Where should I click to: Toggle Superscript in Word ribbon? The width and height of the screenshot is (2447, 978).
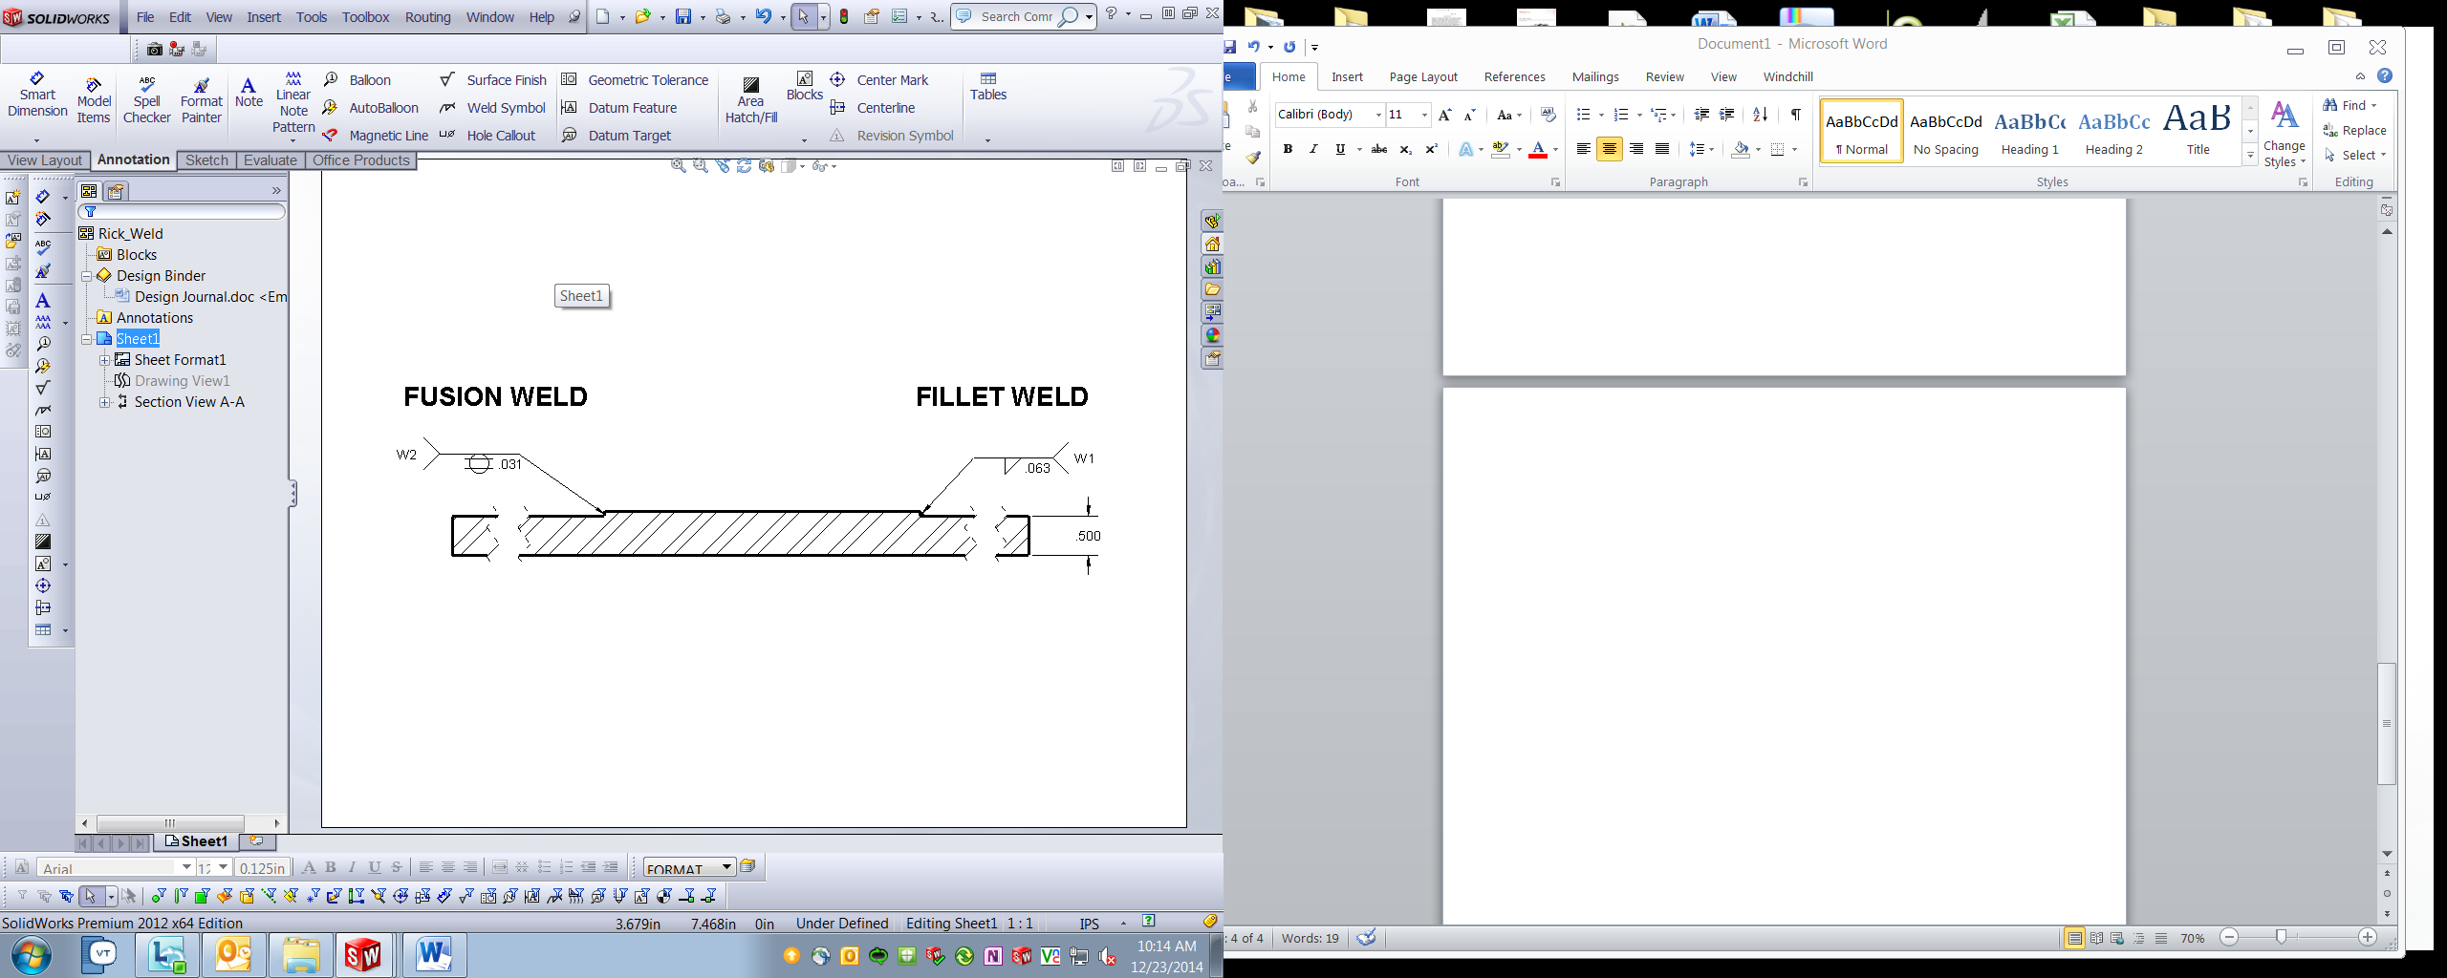coord(1431,149)
